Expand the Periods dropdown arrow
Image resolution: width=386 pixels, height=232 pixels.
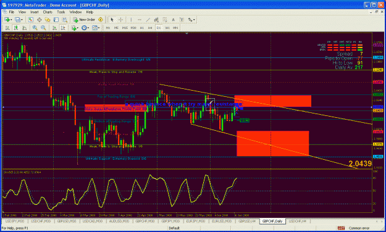click(88, 28)
